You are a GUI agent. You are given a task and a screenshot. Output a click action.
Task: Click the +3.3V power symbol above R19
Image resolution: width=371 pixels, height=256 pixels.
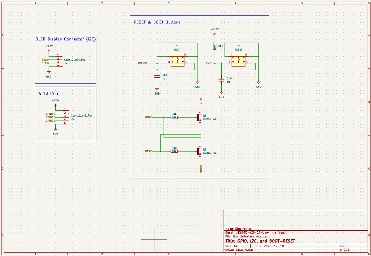point(215,31)
